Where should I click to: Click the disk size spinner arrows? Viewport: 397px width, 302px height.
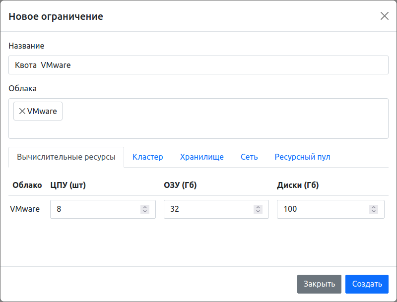click(374, 209)
